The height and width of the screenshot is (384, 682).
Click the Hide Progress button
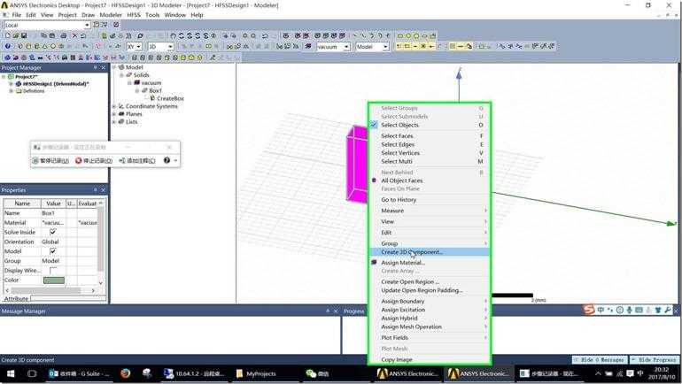click(x=655, y=360)
